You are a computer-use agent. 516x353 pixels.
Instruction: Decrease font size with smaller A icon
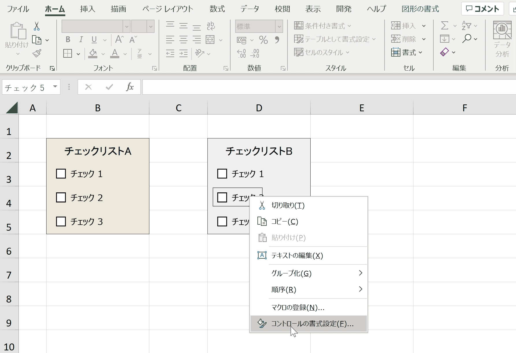pos(133,39)
